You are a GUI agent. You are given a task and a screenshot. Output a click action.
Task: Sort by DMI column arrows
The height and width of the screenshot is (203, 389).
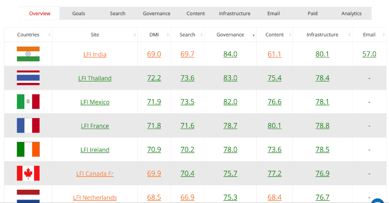[x=168, y=35]
